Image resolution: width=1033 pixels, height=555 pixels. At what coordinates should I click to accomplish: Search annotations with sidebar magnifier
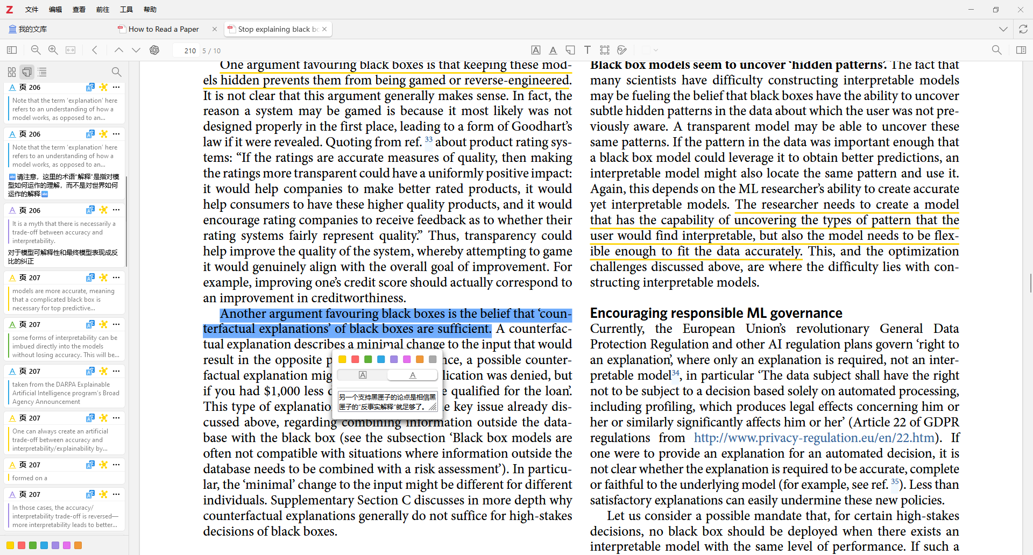coord(116,72)
